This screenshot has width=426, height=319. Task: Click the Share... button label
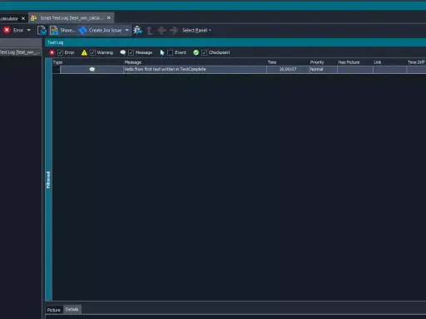pyautogui.click(x=68, y=31)
